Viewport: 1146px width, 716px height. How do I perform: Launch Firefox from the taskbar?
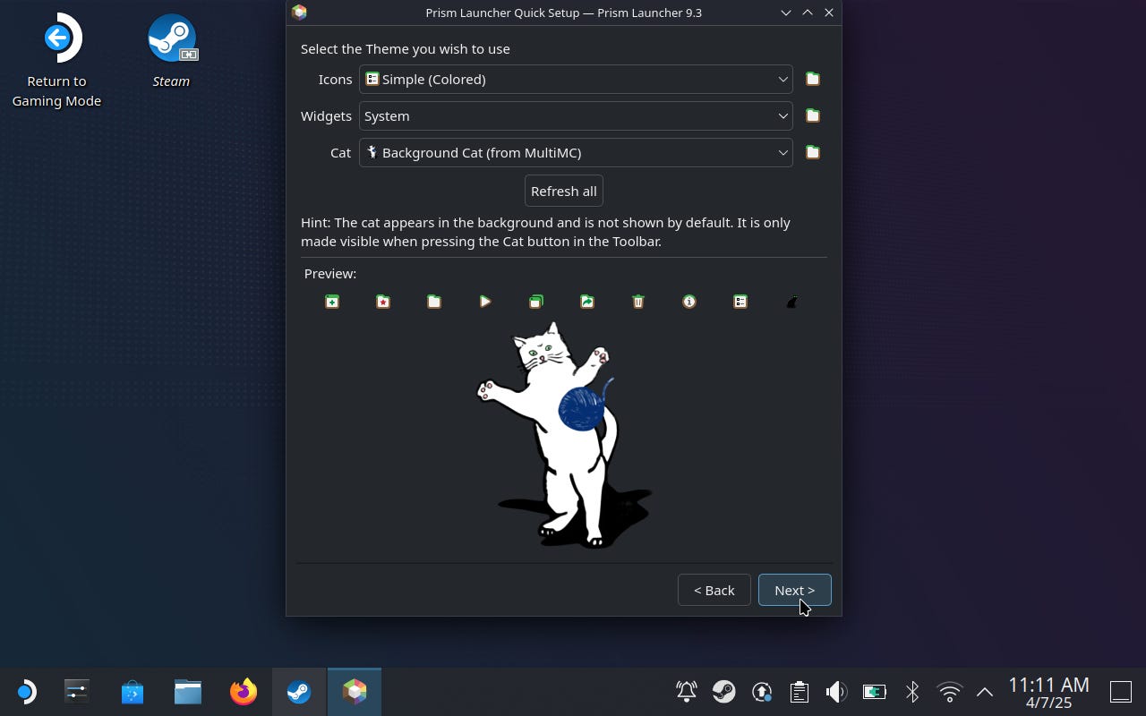pyautogui.click(x=244, y=692)
